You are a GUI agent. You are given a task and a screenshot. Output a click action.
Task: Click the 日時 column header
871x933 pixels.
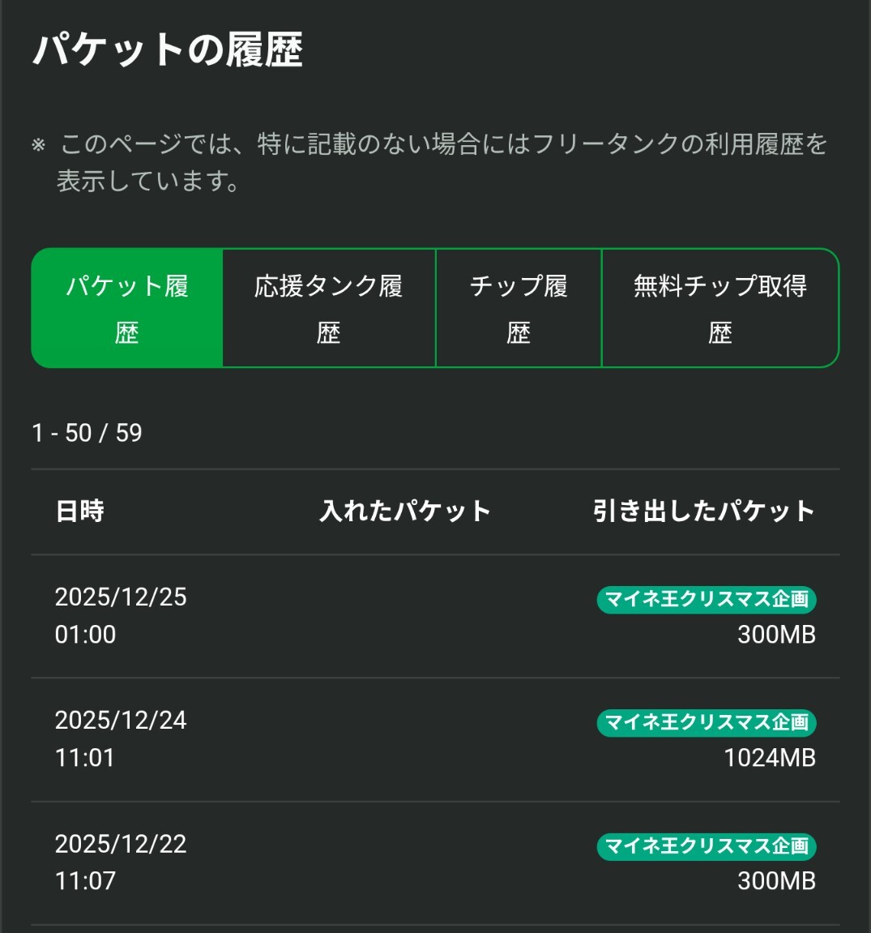(80, 511)
